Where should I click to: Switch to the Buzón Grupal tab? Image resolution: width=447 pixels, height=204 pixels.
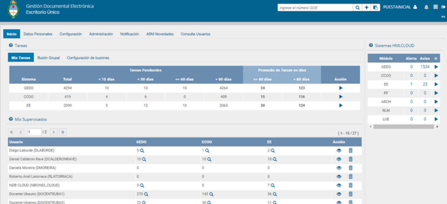point(49,58)
